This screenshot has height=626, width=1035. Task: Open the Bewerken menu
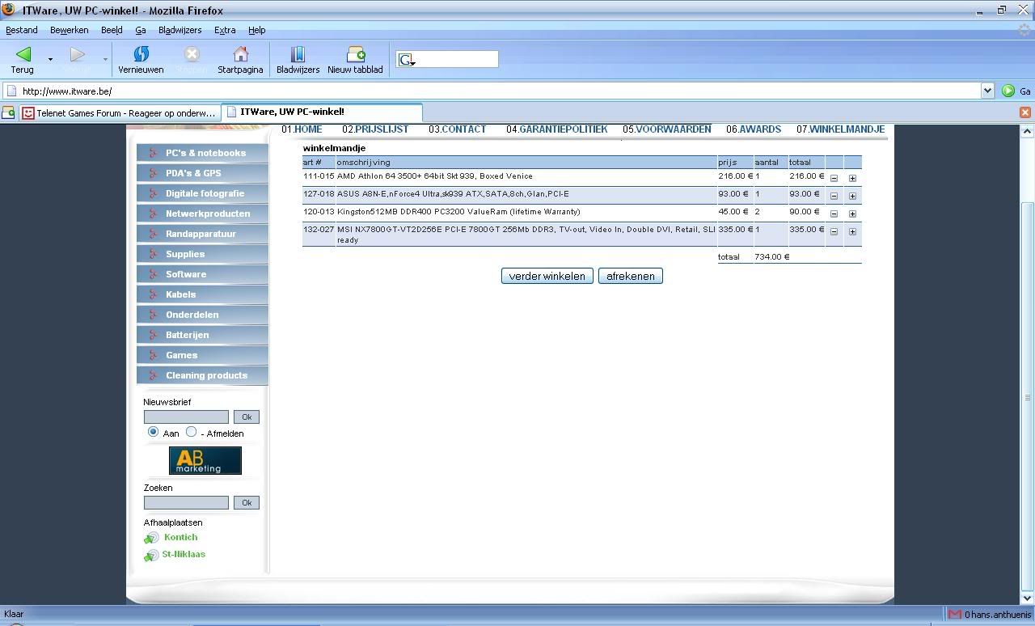[70, 30]
